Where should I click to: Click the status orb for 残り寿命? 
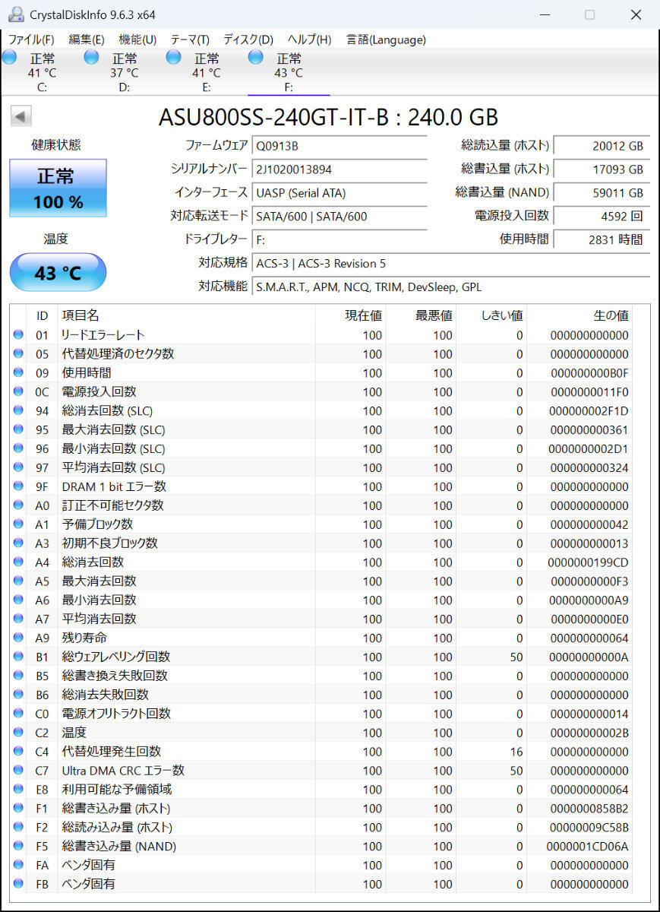tap(18, 638)
